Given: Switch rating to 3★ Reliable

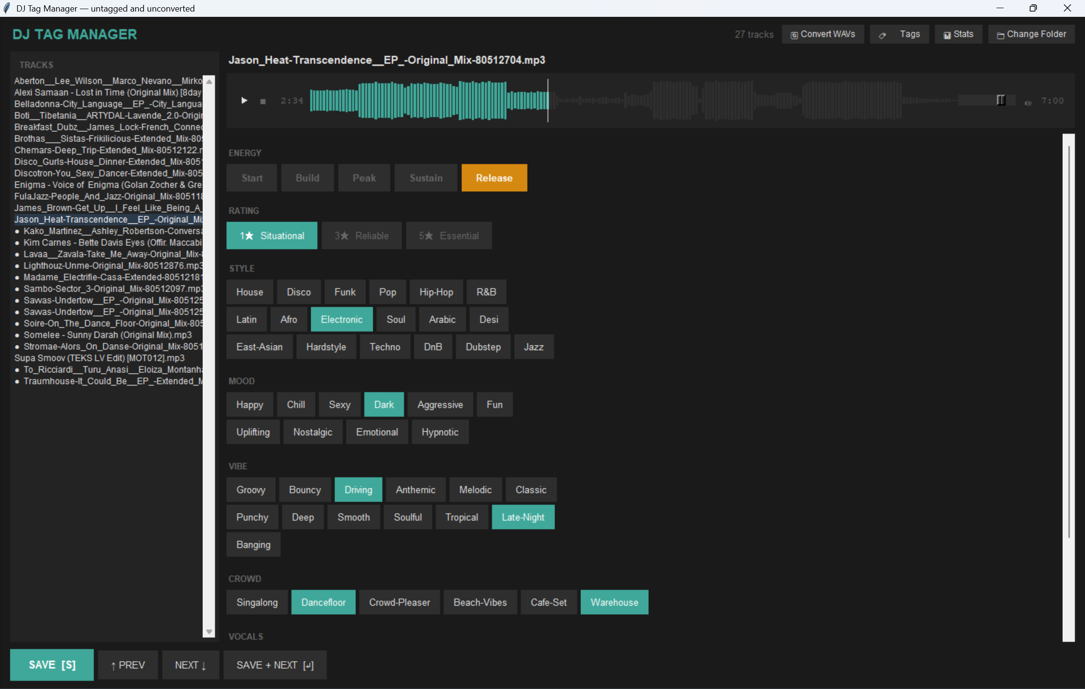Looking at the screenshot, I should pyautogui.click(x=361, y=235).
